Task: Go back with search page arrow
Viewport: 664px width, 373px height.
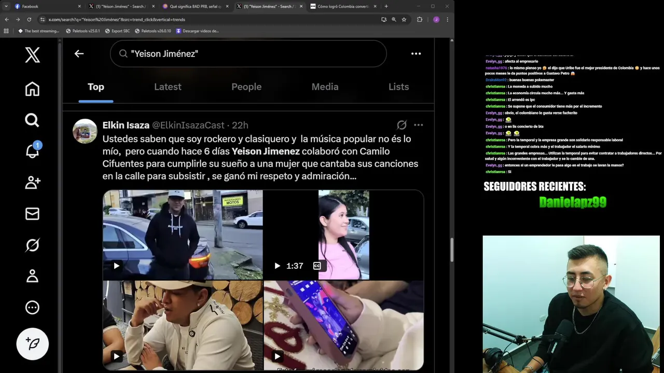Action: click(x=79, y=53)
